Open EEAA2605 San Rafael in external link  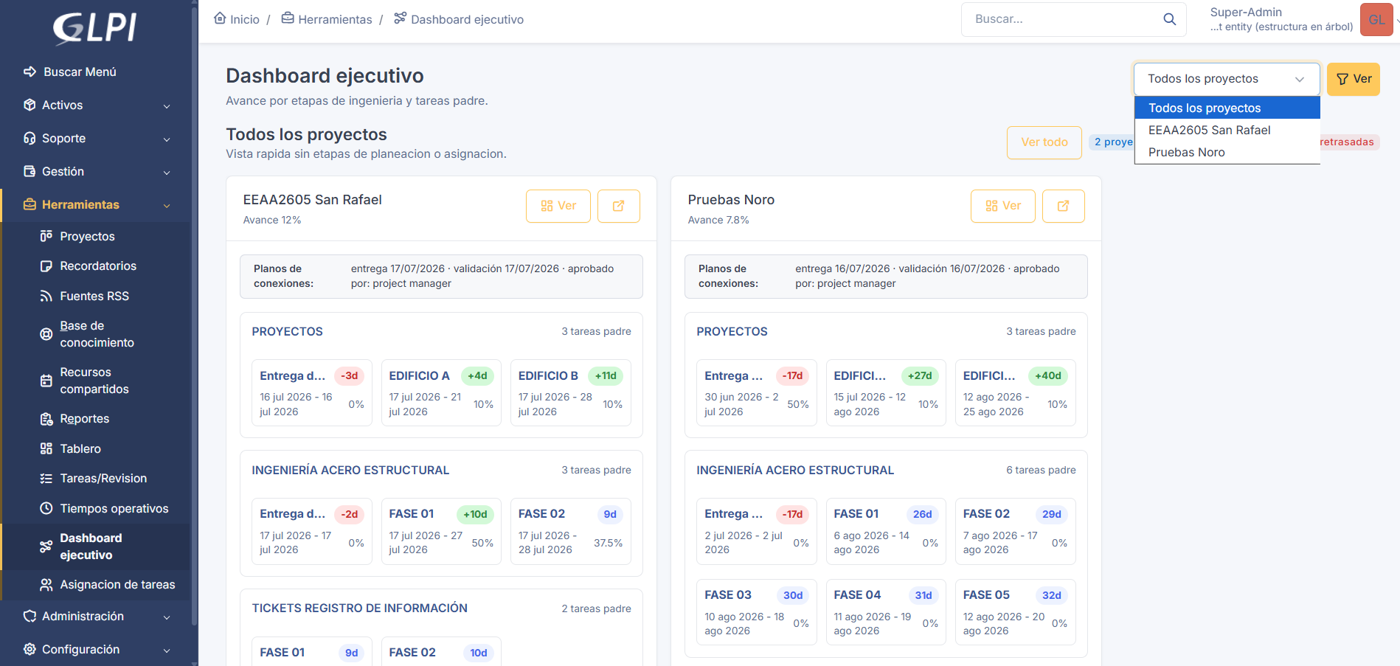pyautogui.click(x=618, y=206)
